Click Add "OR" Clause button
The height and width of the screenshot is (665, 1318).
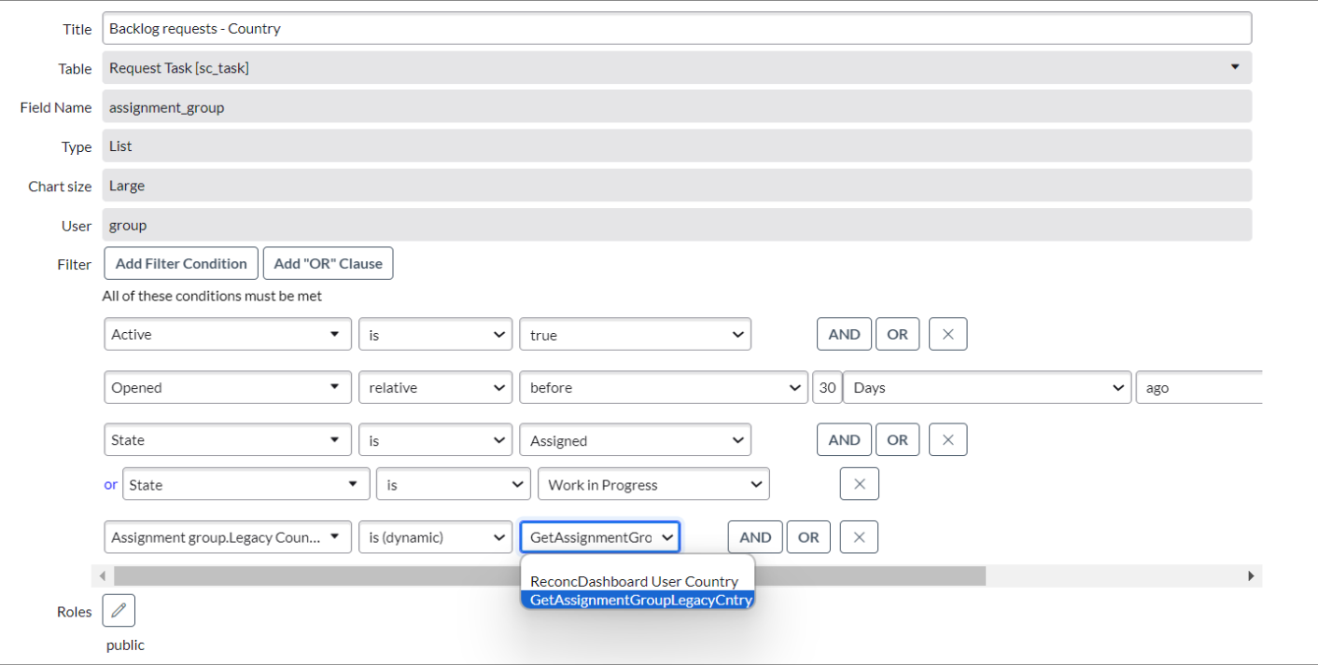point(329,263)
